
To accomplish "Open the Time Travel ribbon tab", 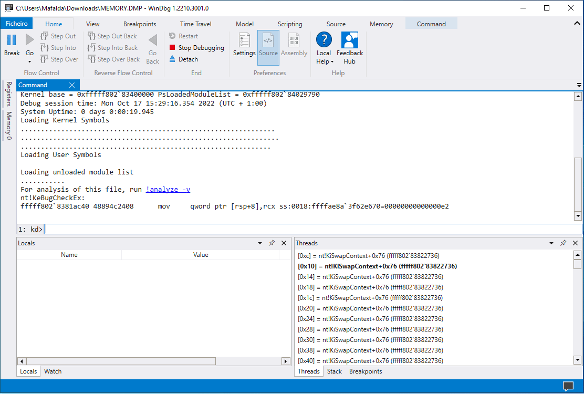I will pyautogui.click(x=195, y=24).
